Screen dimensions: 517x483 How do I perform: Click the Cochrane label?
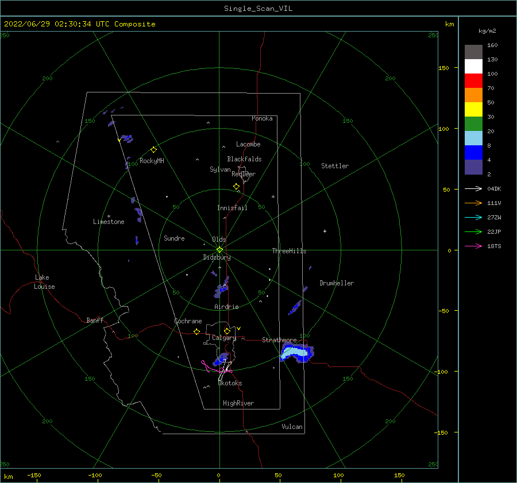tap(188, 321)
